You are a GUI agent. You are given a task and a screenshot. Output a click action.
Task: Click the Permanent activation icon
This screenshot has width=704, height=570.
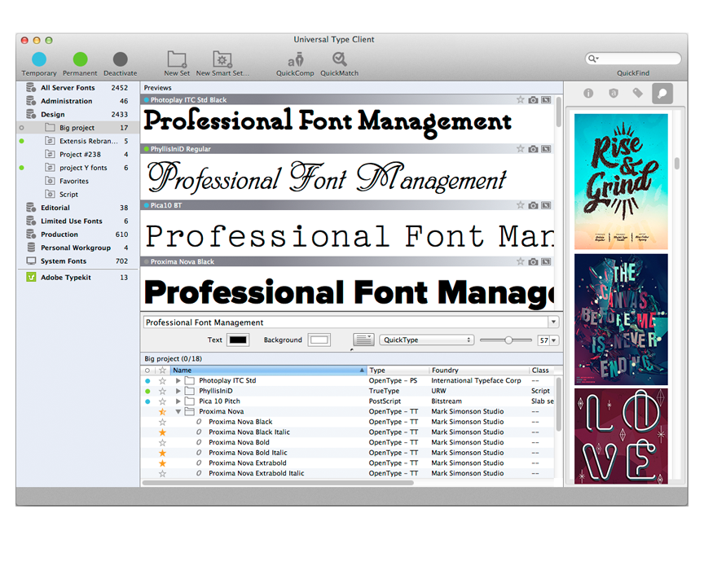(80, 59)
